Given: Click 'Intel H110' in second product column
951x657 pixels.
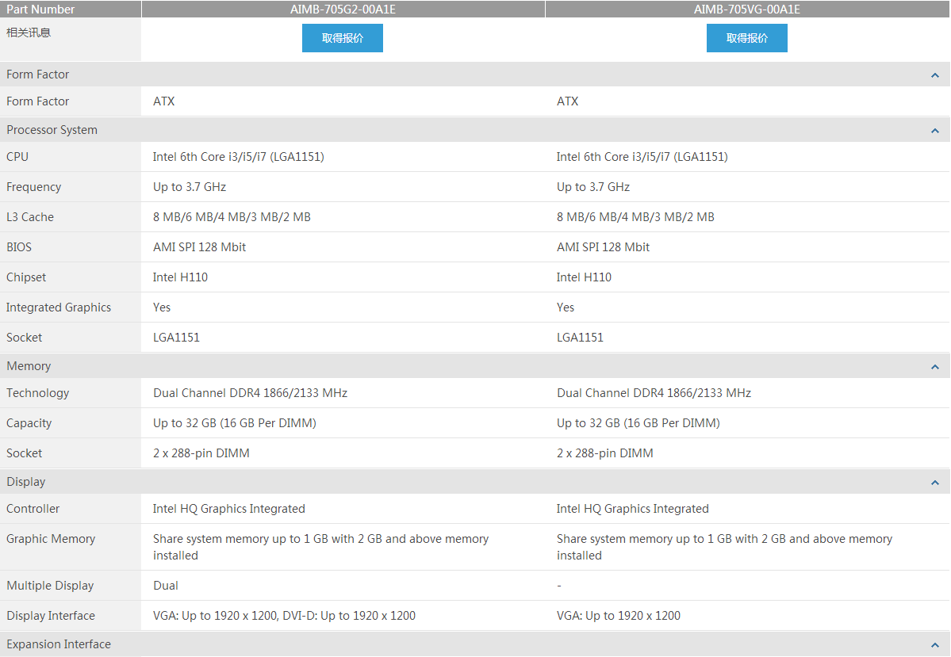Looking at the screenshot, I should pyautogui.click(x=584, y=277).
